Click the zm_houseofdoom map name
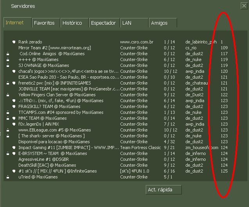This screenshot has width=249, height=207. (x=202, y=148)
